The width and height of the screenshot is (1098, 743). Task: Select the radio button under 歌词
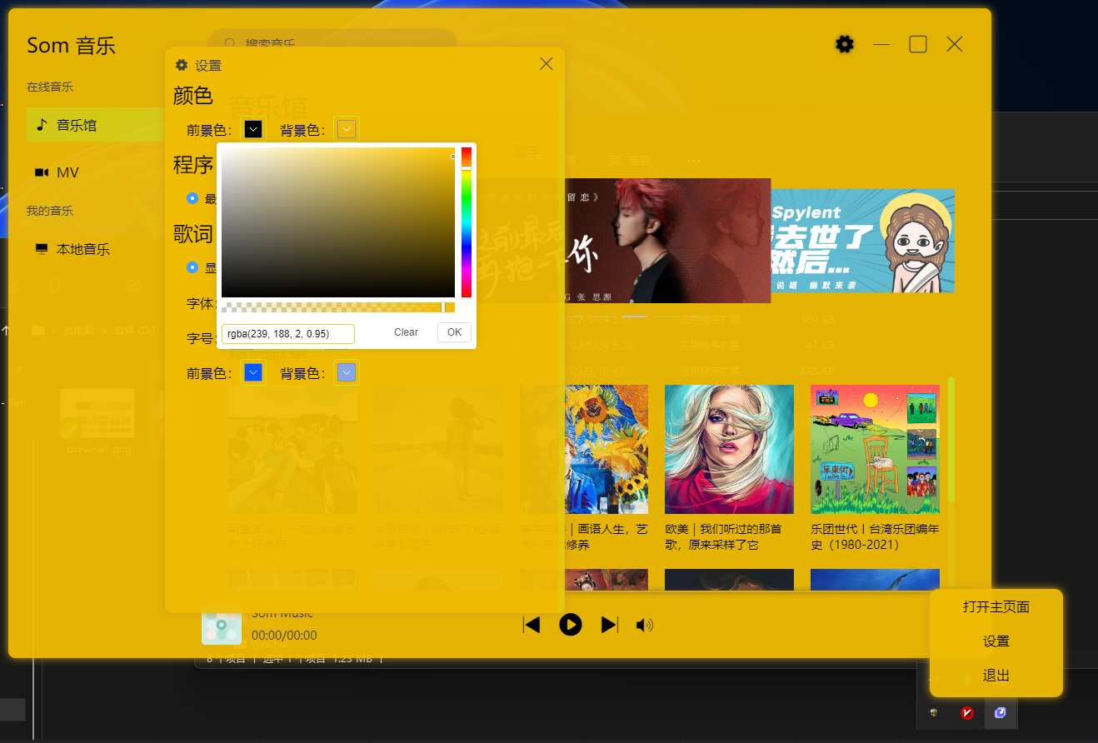[192, 267]
